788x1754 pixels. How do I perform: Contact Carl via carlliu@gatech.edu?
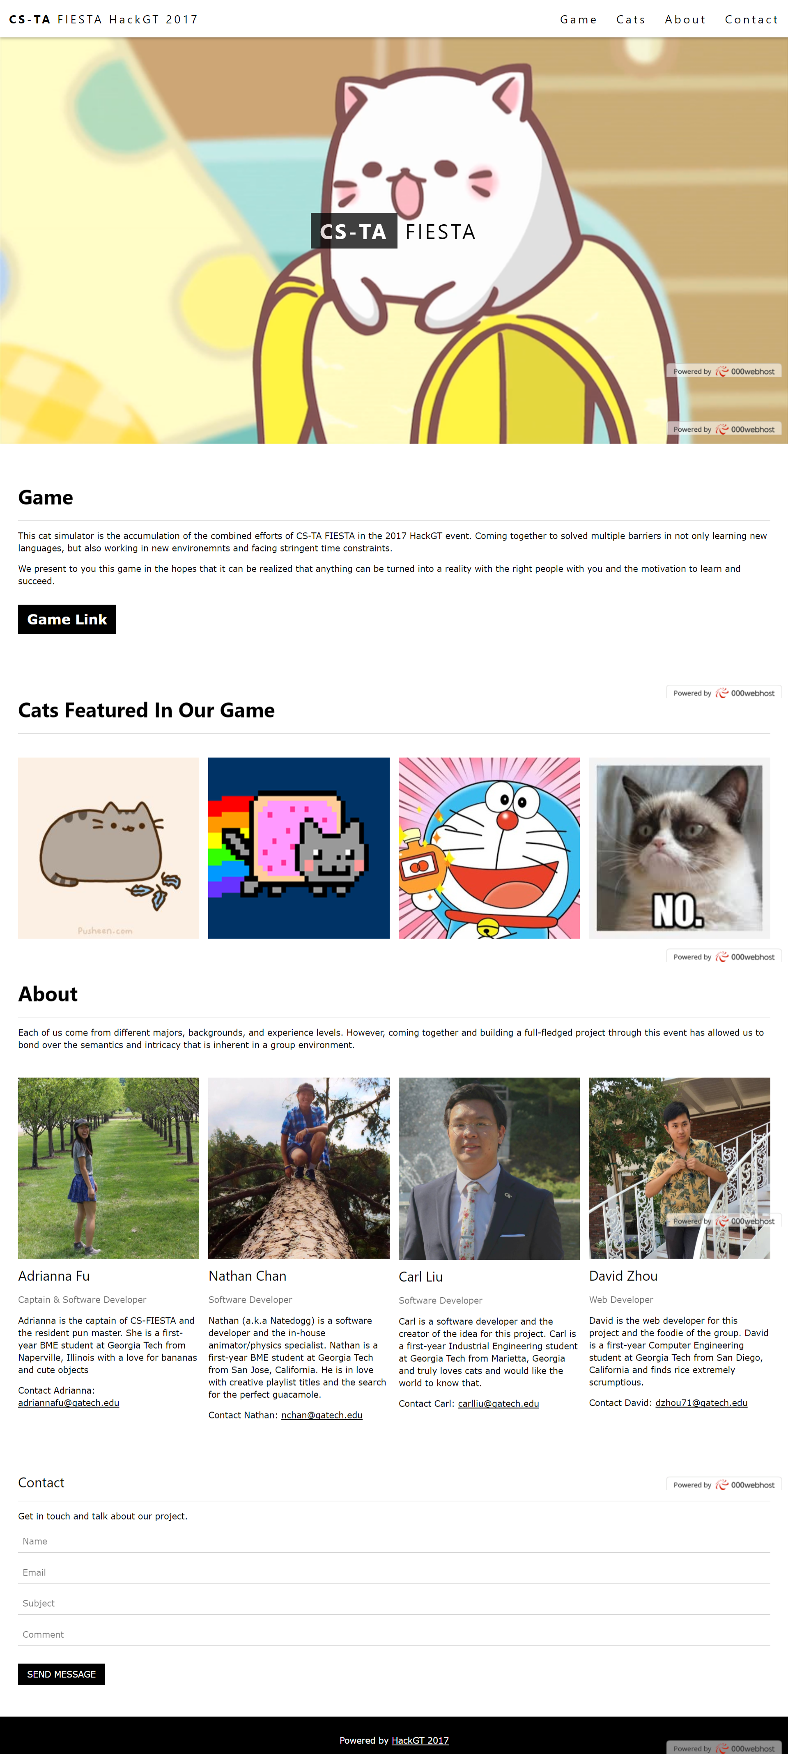click(498, 1403)
